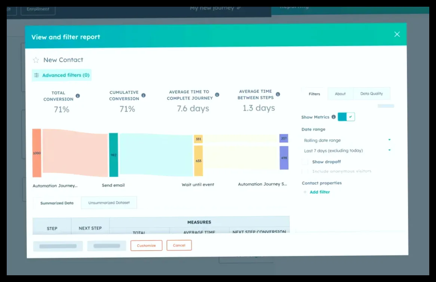Viewport: 436px width, 282px height.
Task: Click info icon beside Average Time to Complete Journey
Action: point(217,95)
